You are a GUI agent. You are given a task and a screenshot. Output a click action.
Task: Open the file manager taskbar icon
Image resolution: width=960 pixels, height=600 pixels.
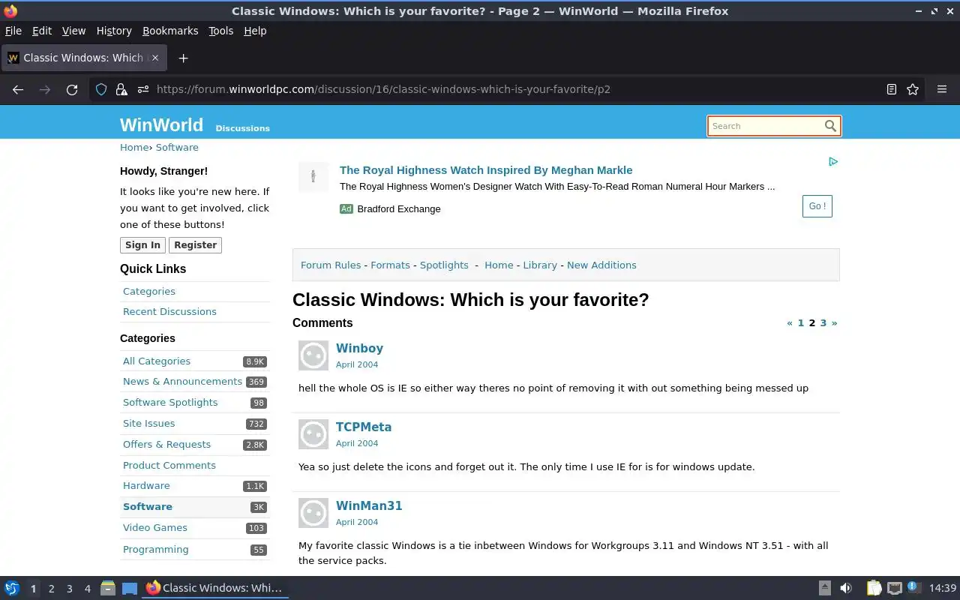107,588
